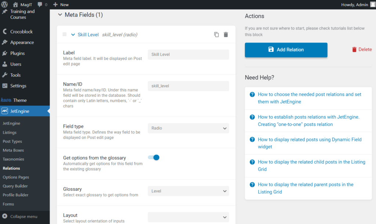
Task: Collapse the Skill Level field chevron
Action: 73,35
